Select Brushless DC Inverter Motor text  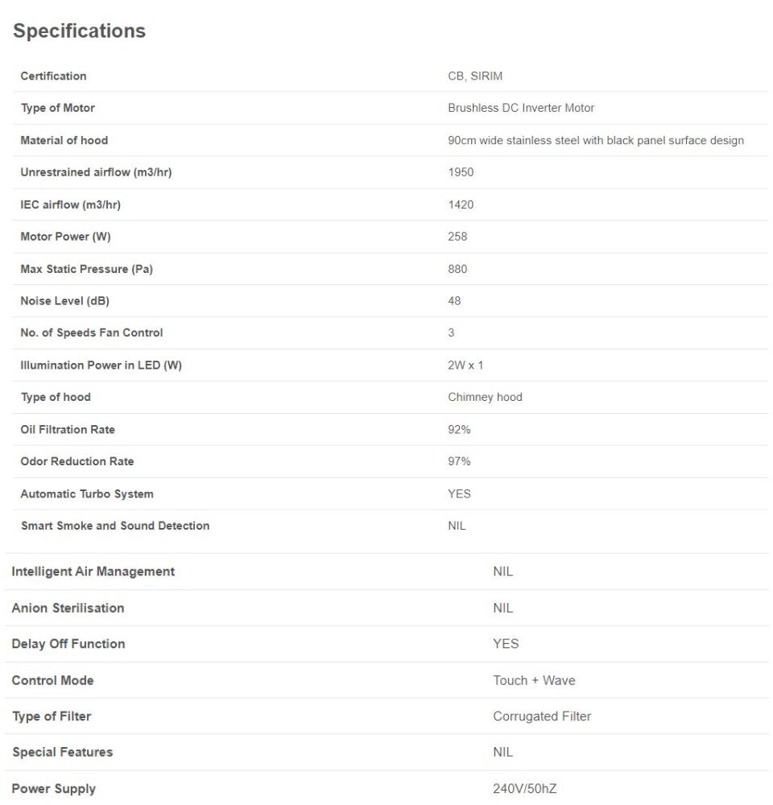(x=521, y=108)
